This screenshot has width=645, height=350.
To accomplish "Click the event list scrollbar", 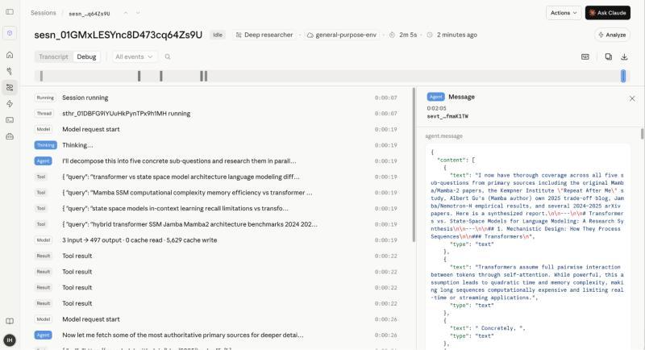I will tap(414, 165).
